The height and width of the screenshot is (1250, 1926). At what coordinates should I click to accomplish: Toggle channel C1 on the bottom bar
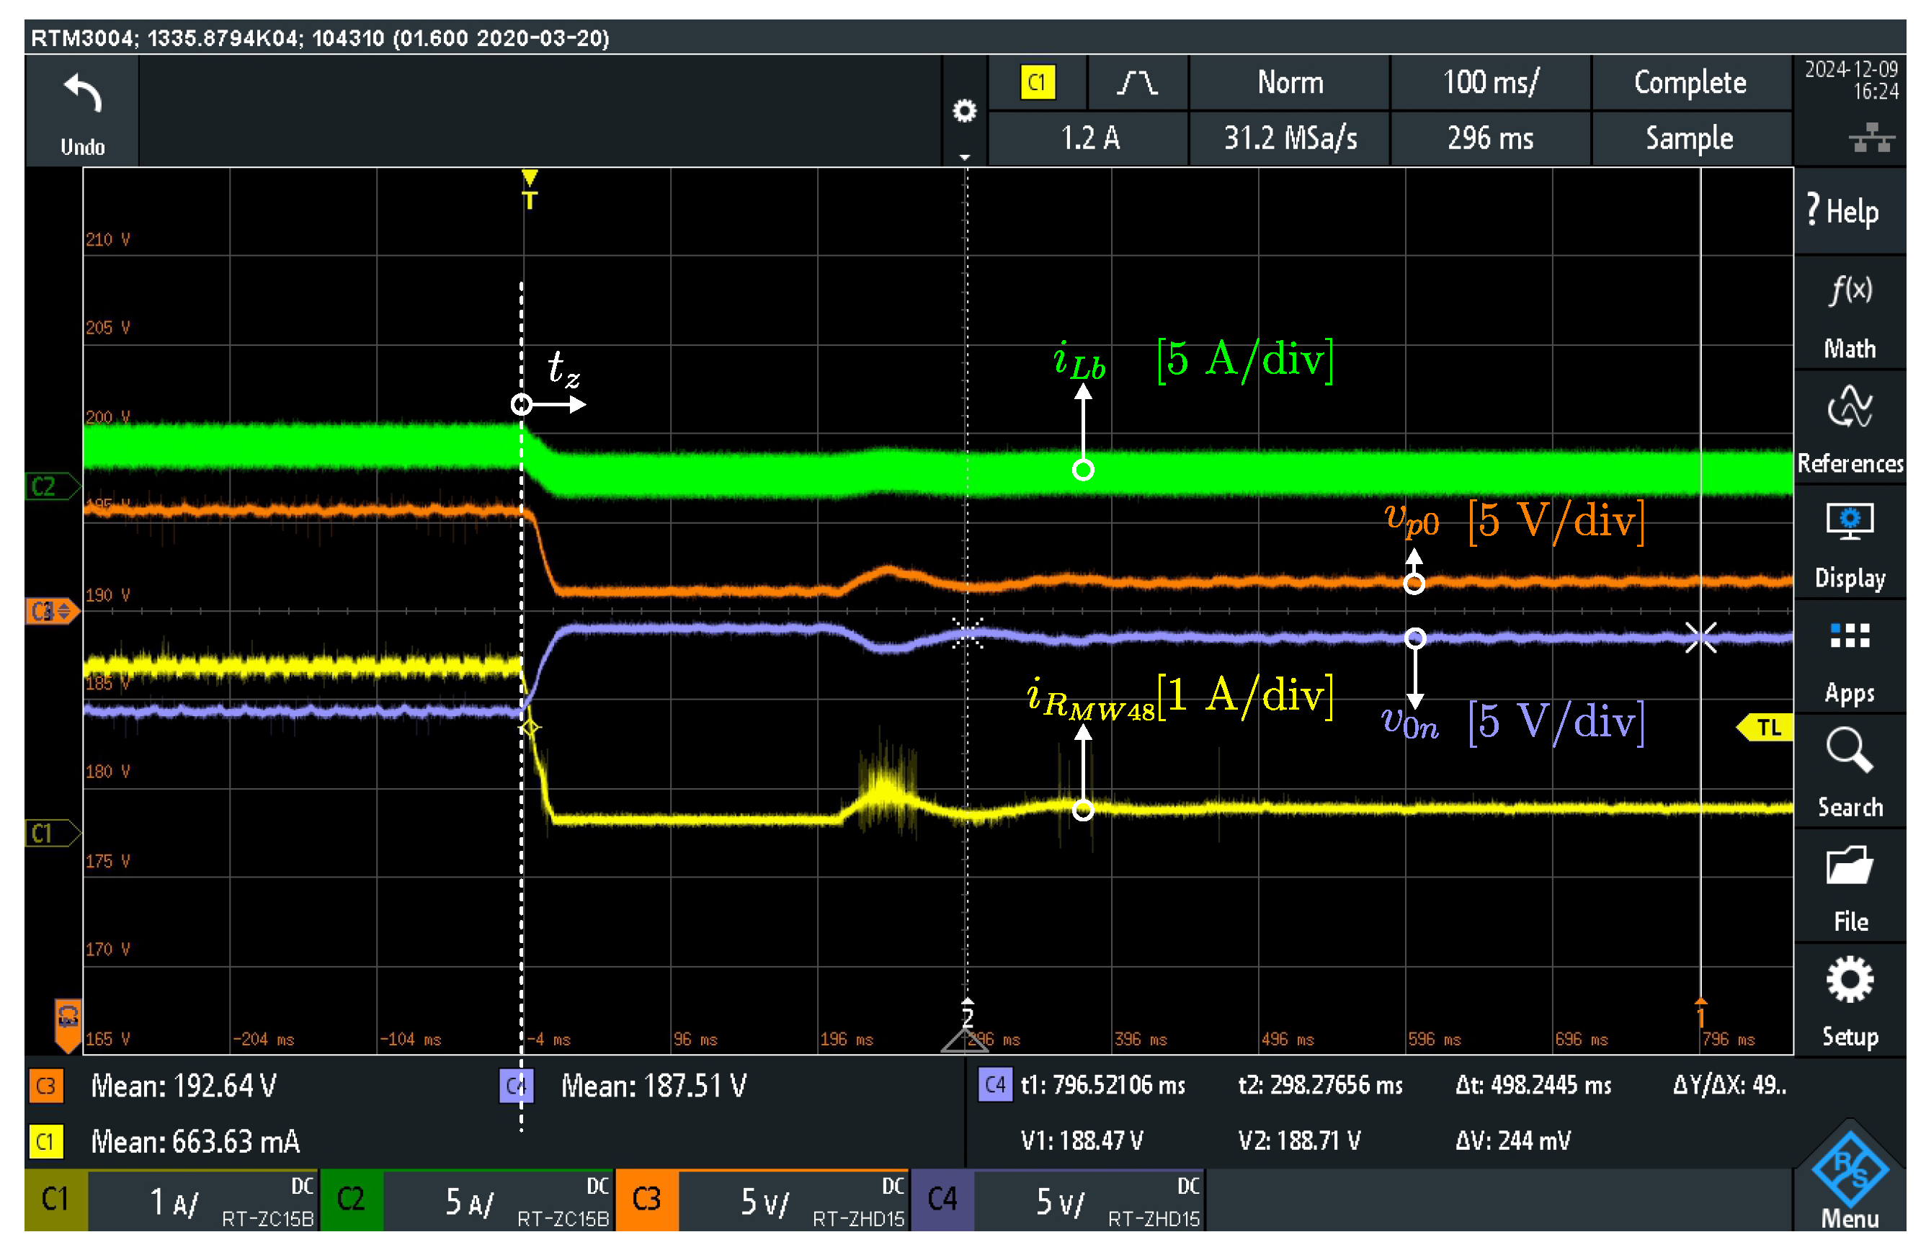[55, 1199]
